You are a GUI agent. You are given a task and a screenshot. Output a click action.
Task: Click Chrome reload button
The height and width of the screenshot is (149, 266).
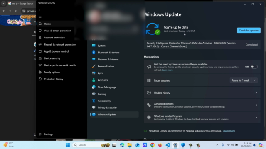(x=16, y=11)
